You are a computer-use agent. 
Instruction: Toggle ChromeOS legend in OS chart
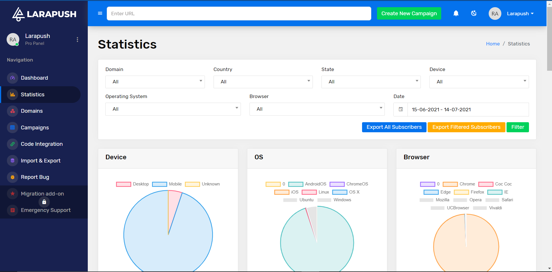[x=349, y=184]
